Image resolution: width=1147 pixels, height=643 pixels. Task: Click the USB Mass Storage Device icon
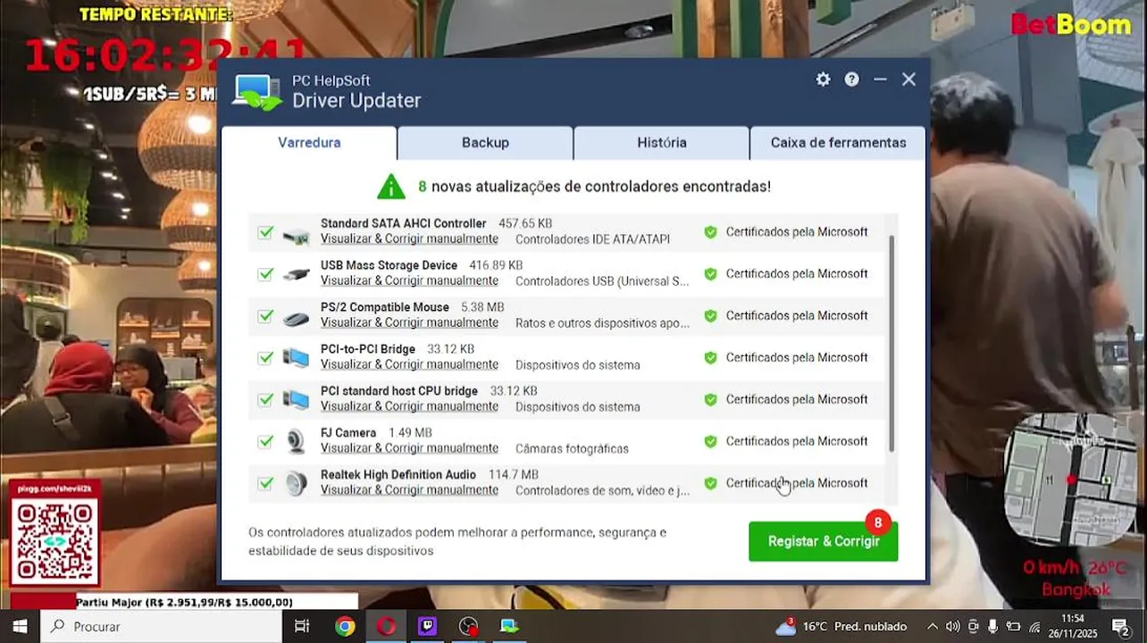click(296, 274)
